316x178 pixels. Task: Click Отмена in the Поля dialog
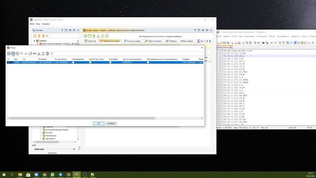coord(111,124)
